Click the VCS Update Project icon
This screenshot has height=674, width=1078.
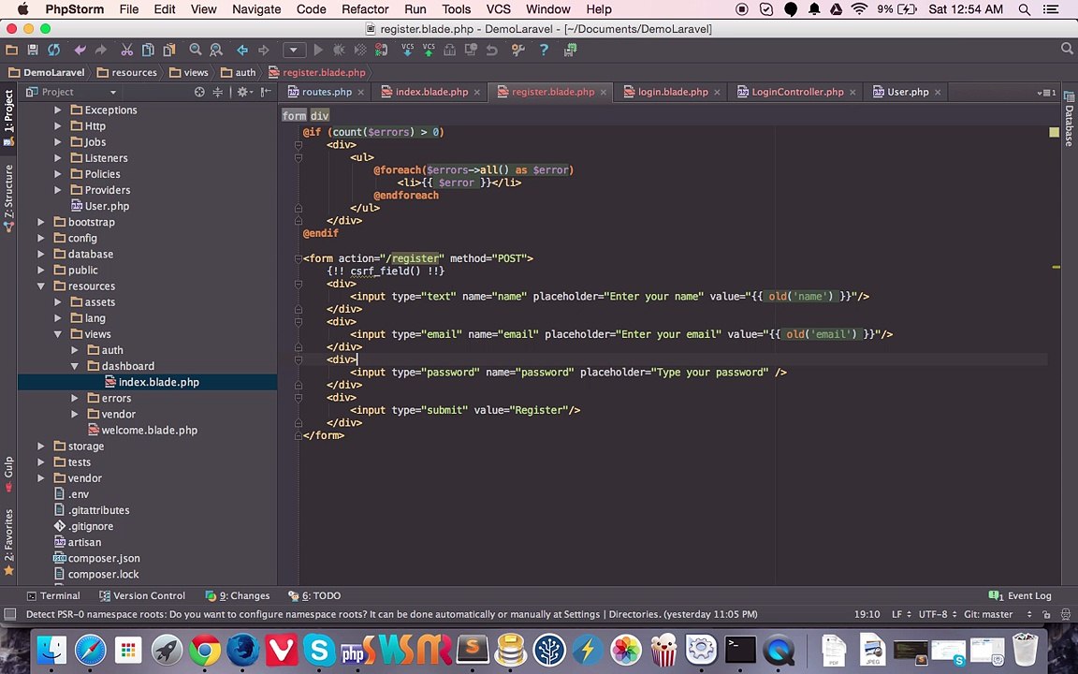[407, 50]
